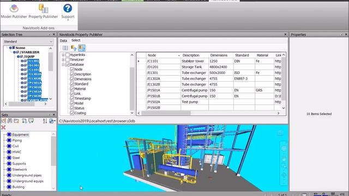Uncheck the Node property checkbox

(x=72, y=69)
